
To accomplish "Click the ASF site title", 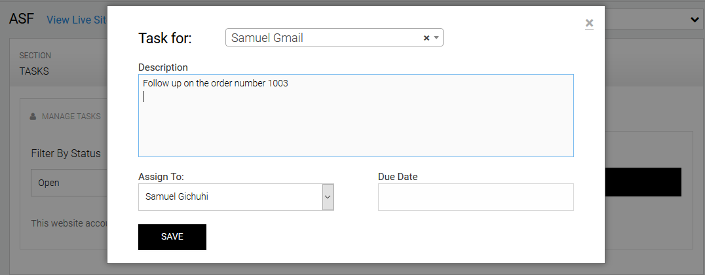I will 22,19.
